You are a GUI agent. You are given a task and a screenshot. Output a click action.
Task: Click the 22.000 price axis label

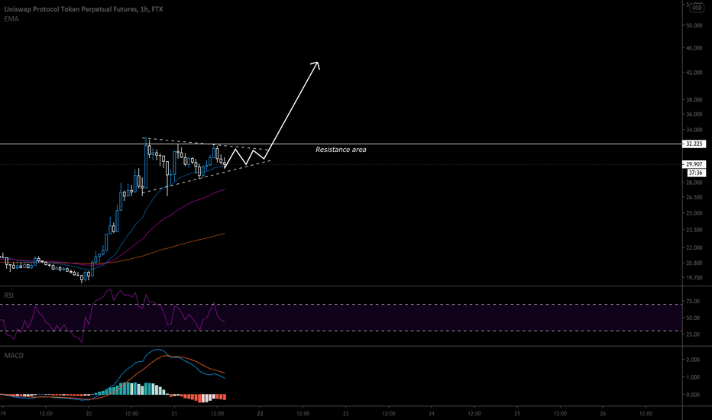coord(694,247)
